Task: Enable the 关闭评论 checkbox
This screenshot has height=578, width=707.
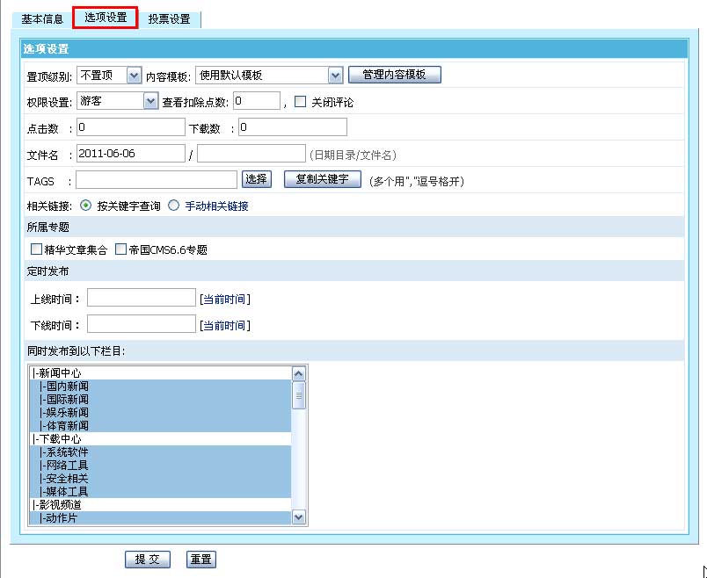Action: click(300, 102)
